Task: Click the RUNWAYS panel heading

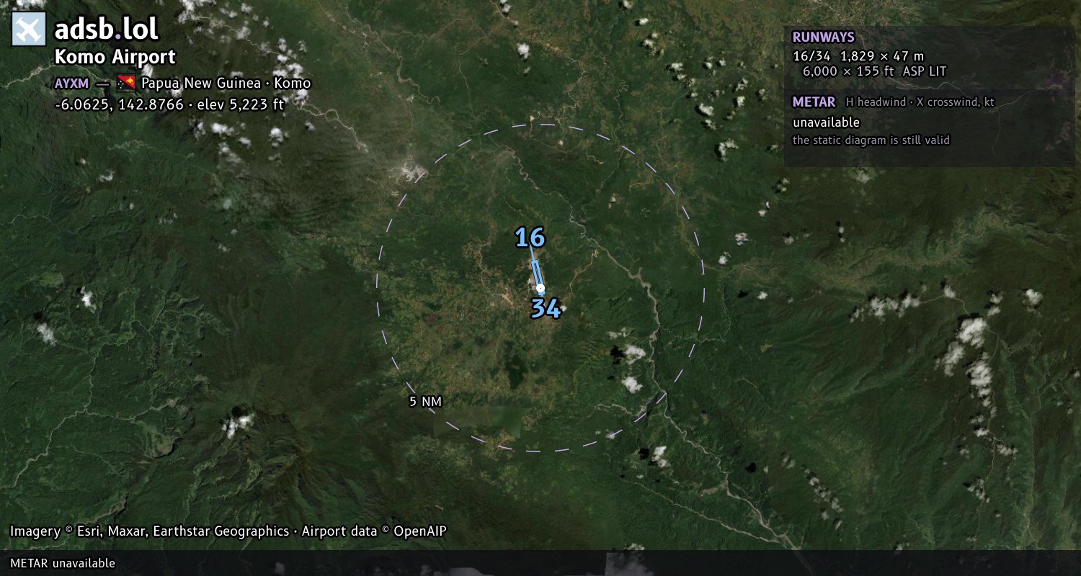Action: click(x=823, y=37)
